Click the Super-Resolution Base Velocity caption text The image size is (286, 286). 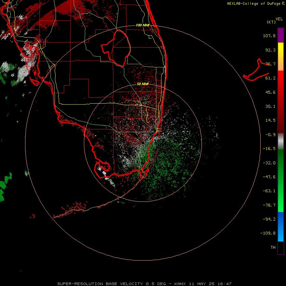pos(144,284)
